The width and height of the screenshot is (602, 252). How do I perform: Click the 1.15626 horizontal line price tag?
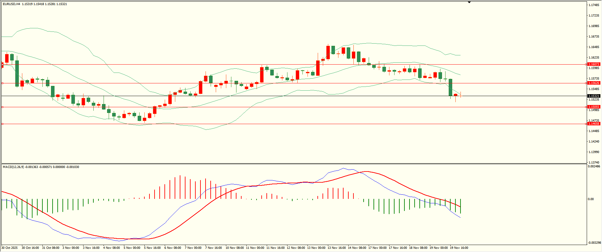pyautogui.click(x=594, y=83)
